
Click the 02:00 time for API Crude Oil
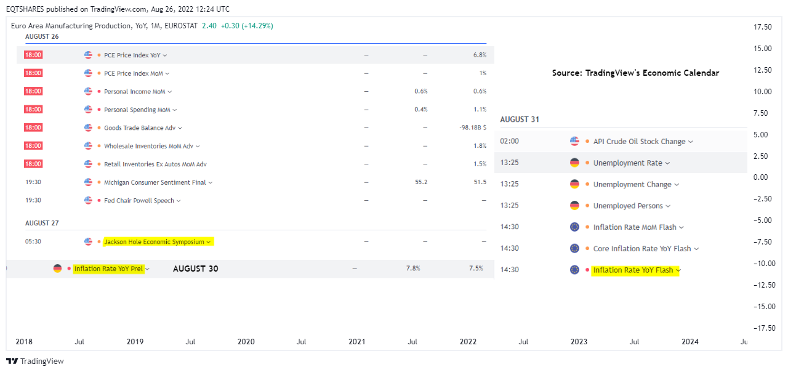pyautogui.click(x=509, y=141)
